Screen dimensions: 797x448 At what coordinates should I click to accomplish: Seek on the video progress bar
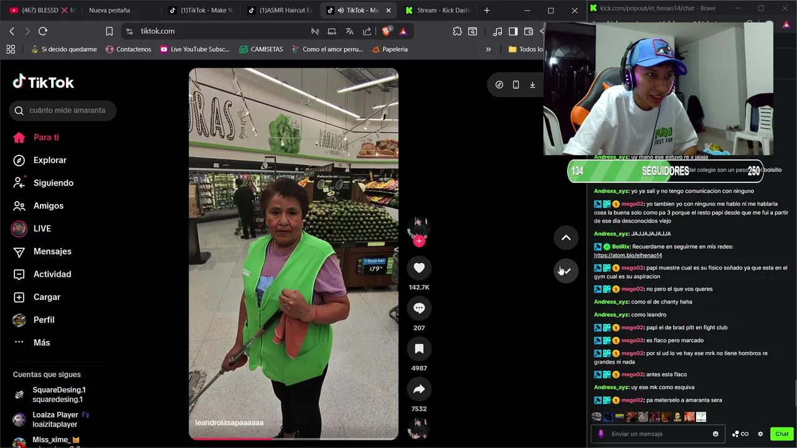pyautogui.click(x=293, y=439)
